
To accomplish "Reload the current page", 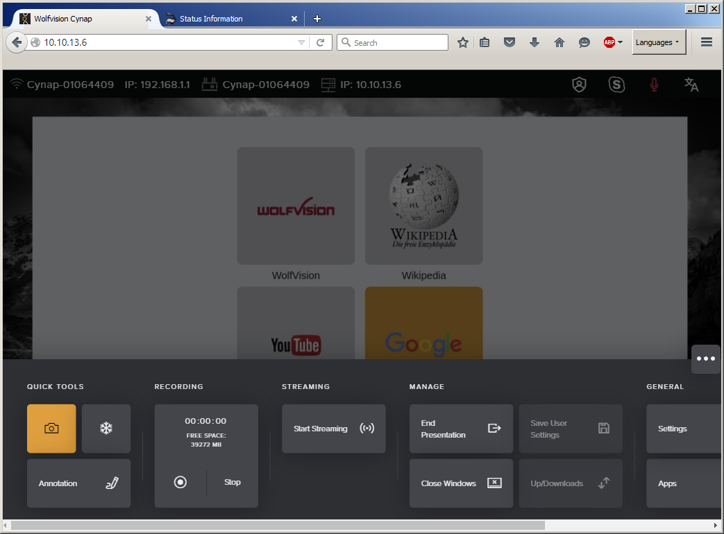I will (321, 42).
